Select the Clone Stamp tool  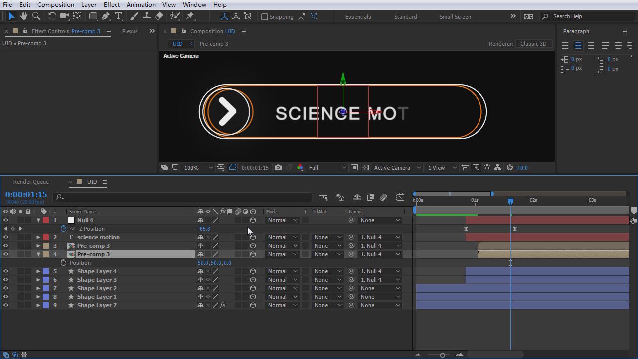(147, 16)
